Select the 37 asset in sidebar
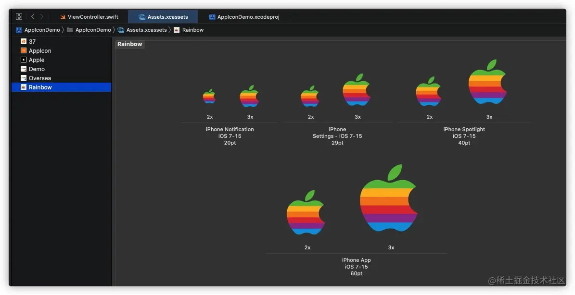Viewport: 575px width, 295px height. 61,41
